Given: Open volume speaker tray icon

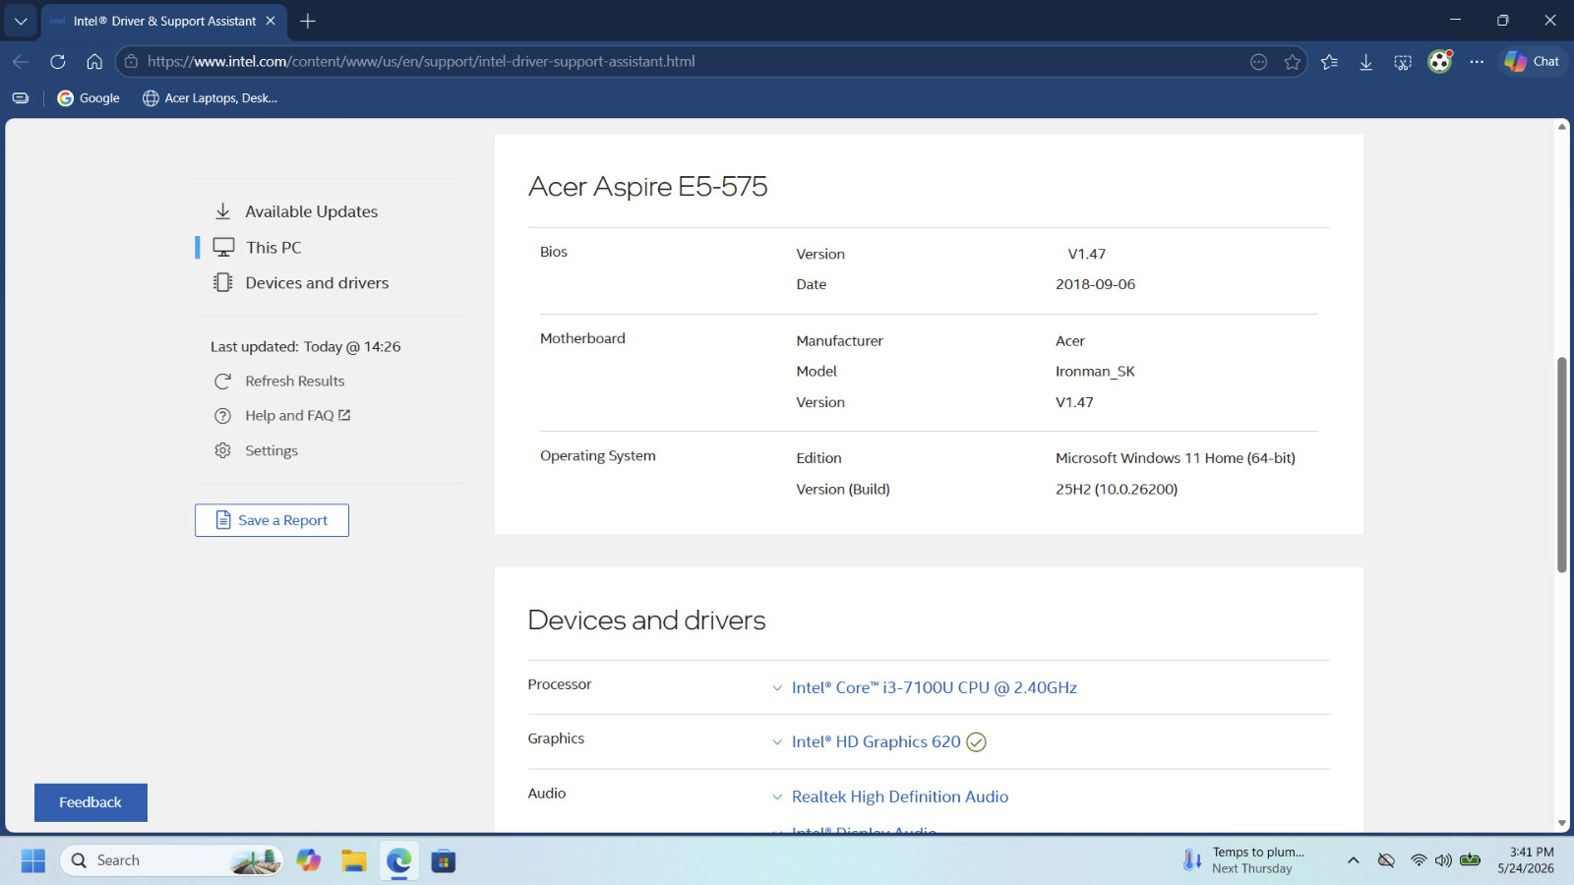Looking at the screenshot, I should (1443, 861).
